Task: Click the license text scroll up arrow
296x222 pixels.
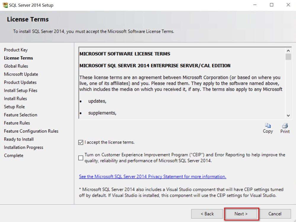Action: 288,51
